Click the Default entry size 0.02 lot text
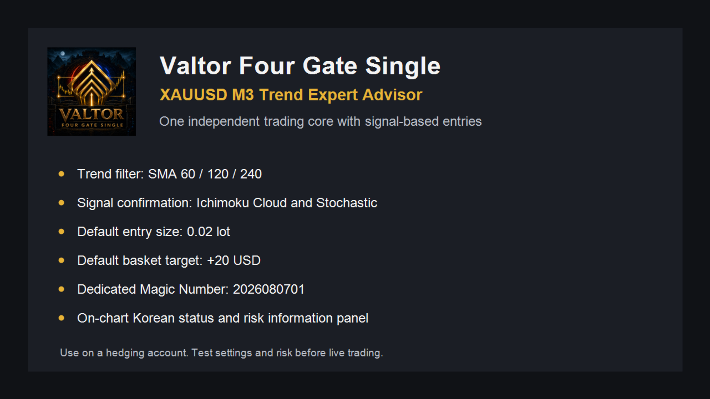710x399 pixels. coord(154,232)
